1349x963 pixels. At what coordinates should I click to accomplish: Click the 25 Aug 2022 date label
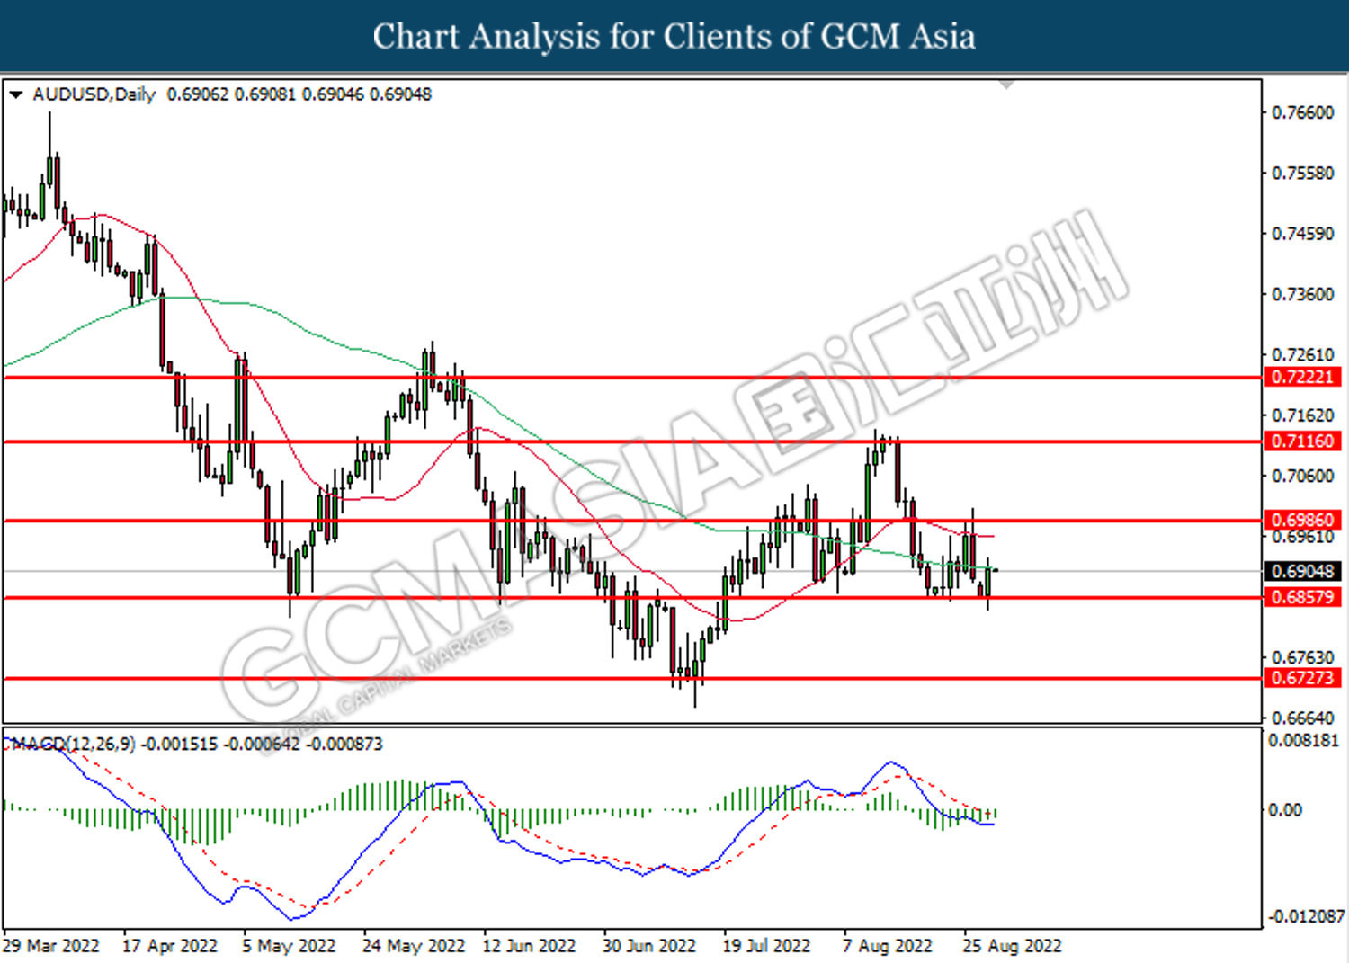(x=1012, y=946)
